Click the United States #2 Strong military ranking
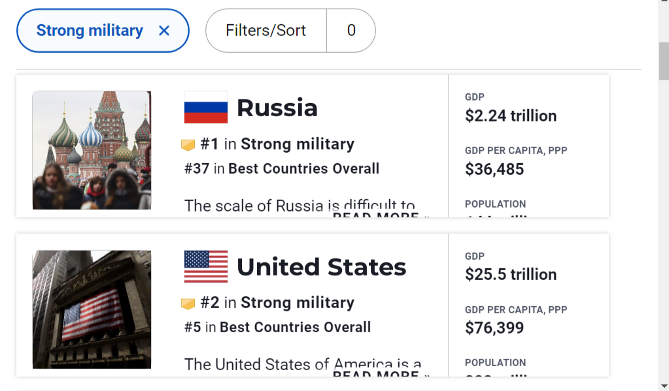 (x=277, y=303)
